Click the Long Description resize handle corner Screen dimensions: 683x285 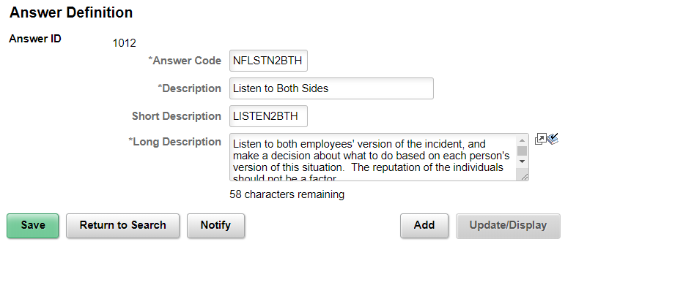[525, 176]
